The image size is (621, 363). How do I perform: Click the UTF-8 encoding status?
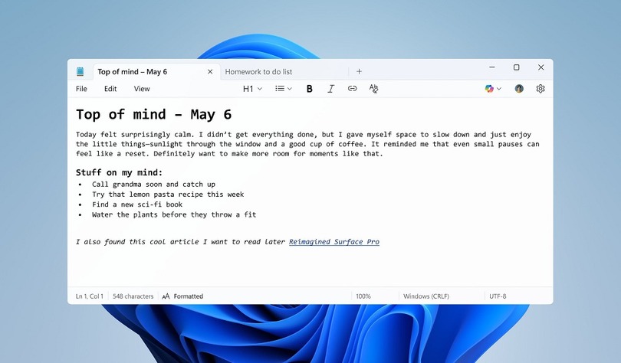point(498,296)
